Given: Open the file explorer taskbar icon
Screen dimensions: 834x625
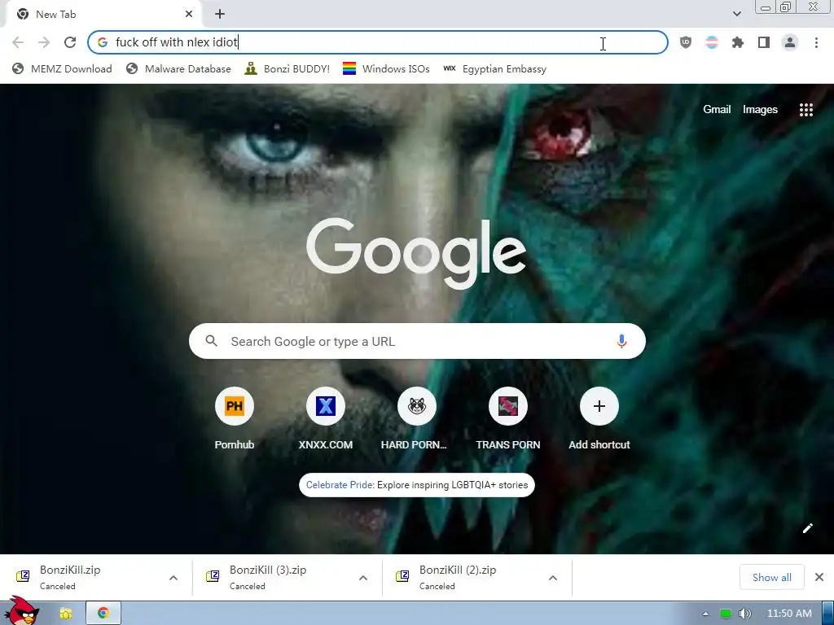Looking at the screenshot, I should [x=65, y=614].
